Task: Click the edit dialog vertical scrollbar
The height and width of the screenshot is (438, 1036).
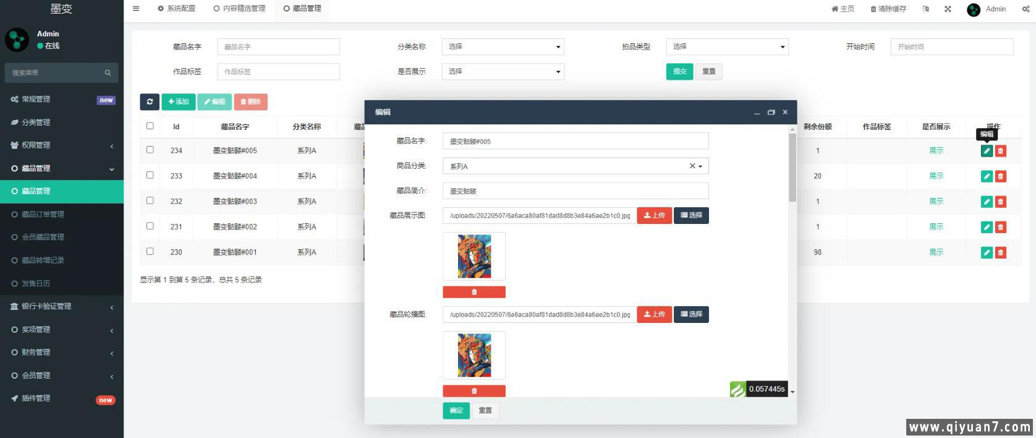Action: coord(792,167)
